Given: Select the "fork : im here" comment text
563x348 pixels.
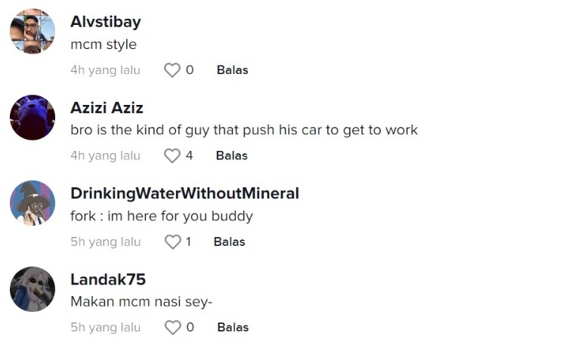Looking at the screenshot, I should pos(161,217).
